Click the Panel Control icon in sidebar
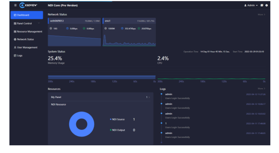The width and height of the screenshot is (279, 153). tap(15, 24)
